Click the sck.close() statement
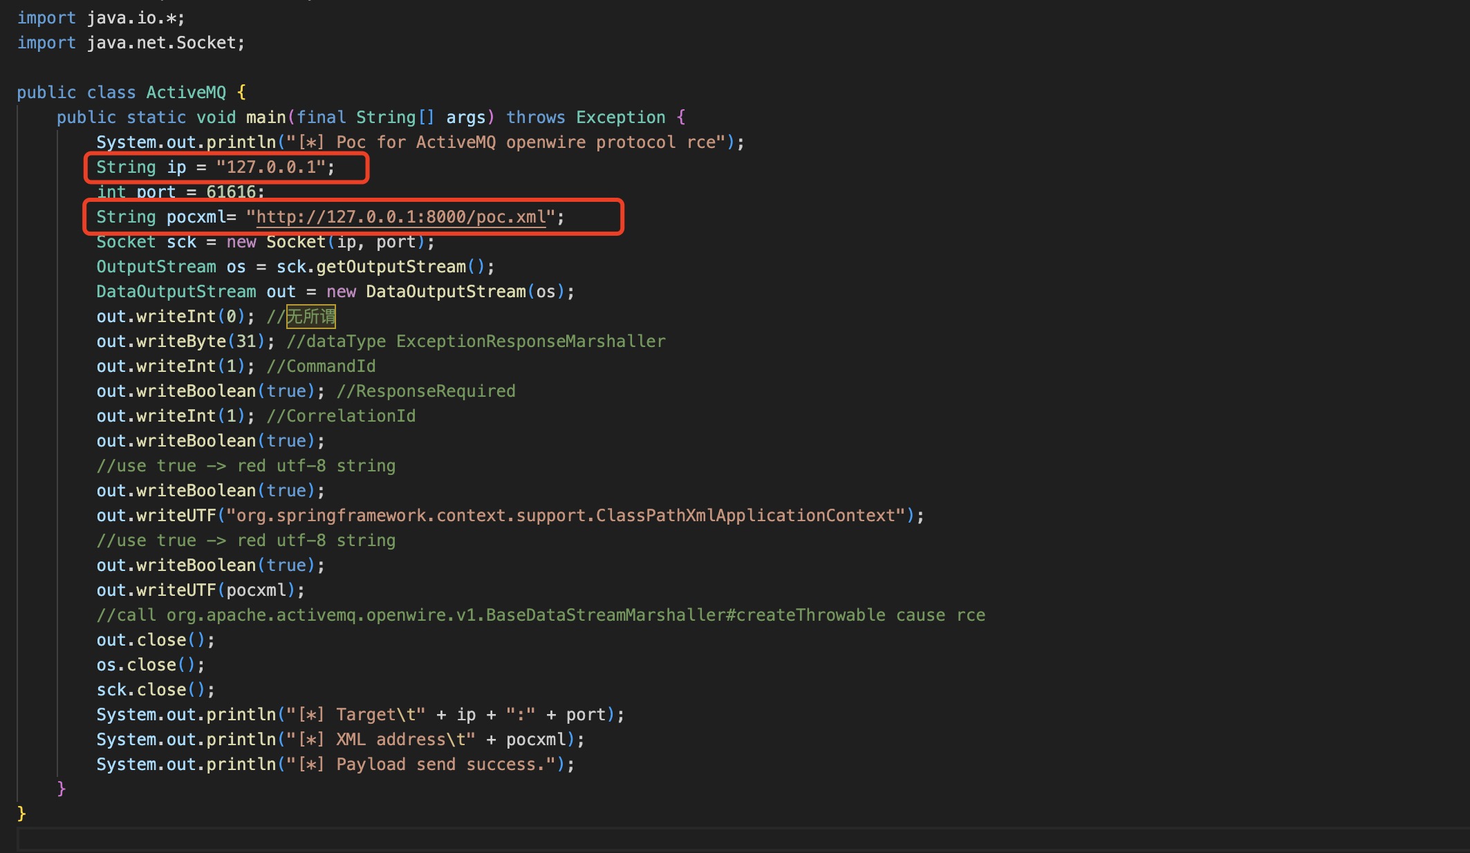Viewport: 1470px width, 853px height. click(156, 690)
